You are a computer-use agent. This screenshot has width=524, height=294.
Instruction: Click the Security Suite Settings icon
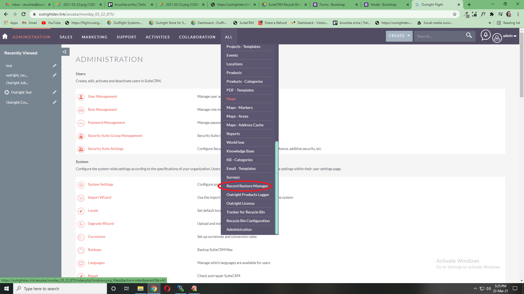pyautogui.click(x=81, y=149)
